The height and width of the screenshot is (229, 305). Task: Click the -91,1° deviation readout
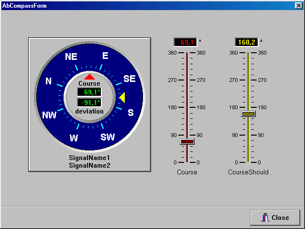[89, 103]
